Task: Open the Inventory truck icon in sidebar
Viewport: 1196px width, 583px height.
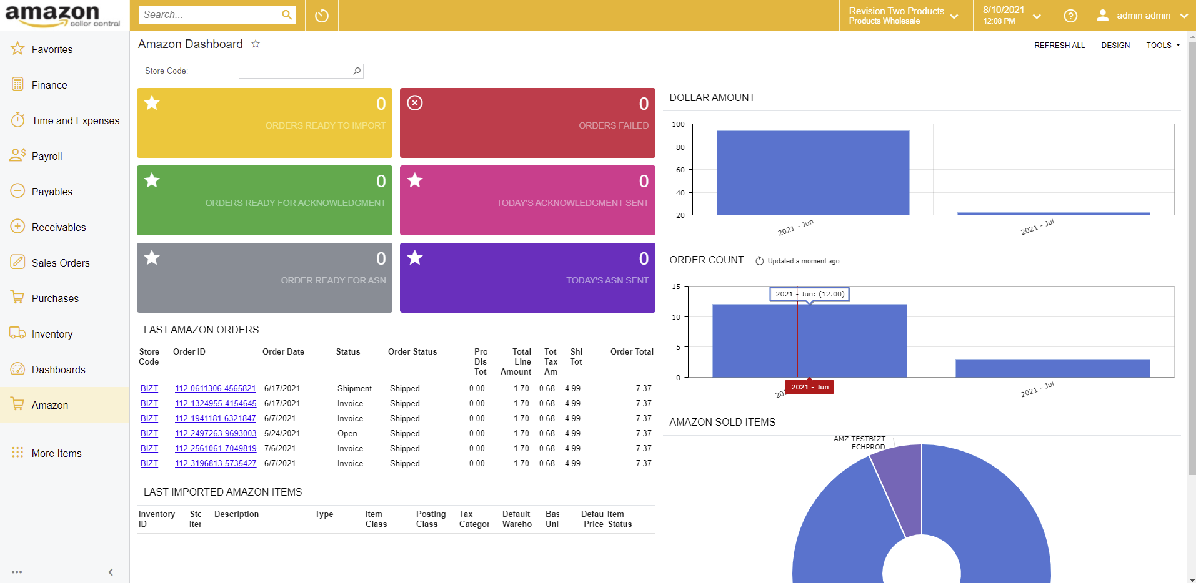Action: pos(17,333)
